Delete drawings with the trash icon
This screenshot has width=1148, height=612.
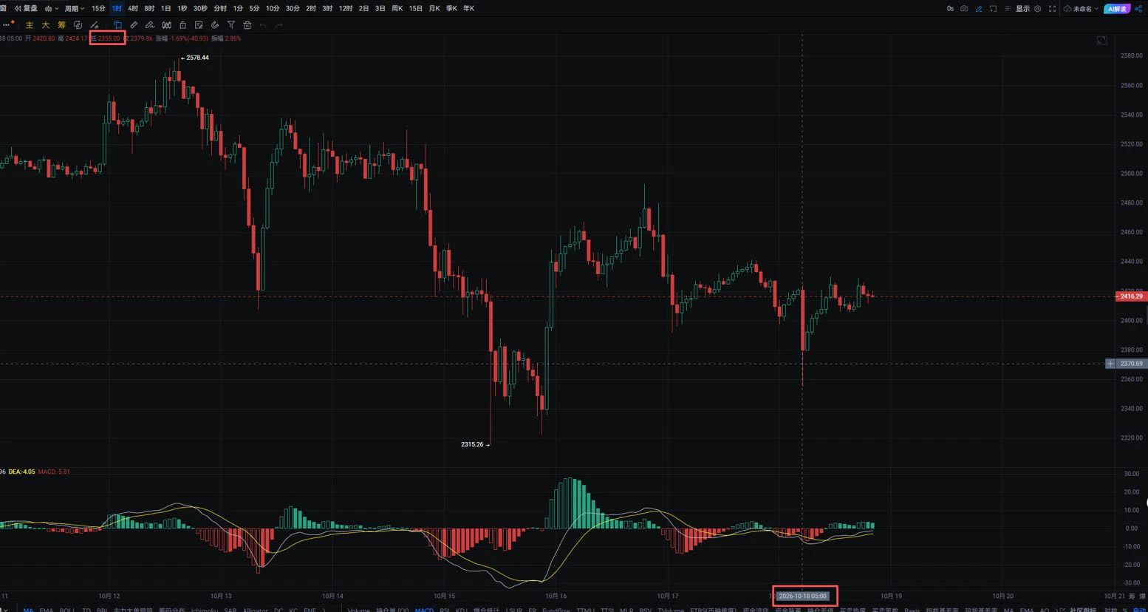[247, 25]
